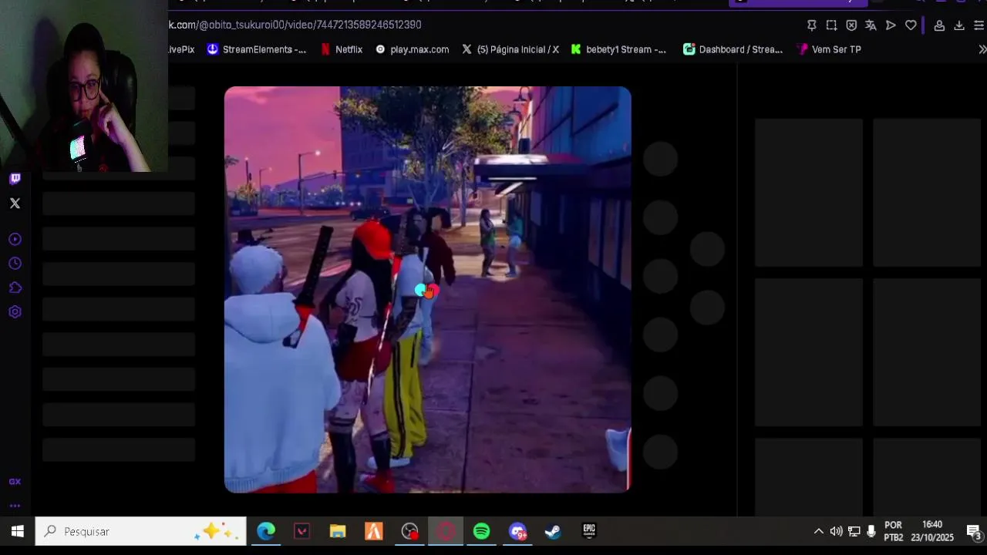Open the LivePix bookmark
This screenshot has height=555, width=987.
click(x=181, y=49)
